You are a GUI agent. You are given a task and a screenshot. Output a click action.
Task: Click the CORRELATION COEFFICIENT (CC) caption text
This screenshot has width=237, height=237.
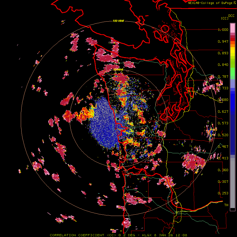[83, 235]
